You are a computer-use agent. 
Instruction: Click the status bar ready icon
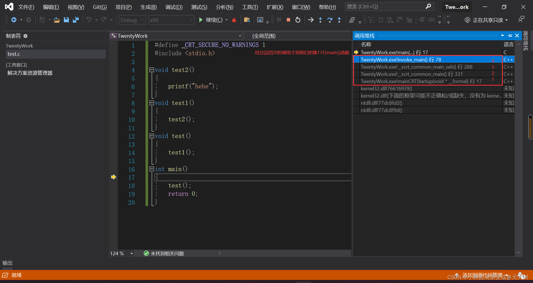(x=5, y=275)
